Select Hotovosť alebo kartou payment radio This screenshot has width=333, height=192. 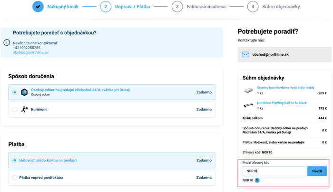point(15,161)
